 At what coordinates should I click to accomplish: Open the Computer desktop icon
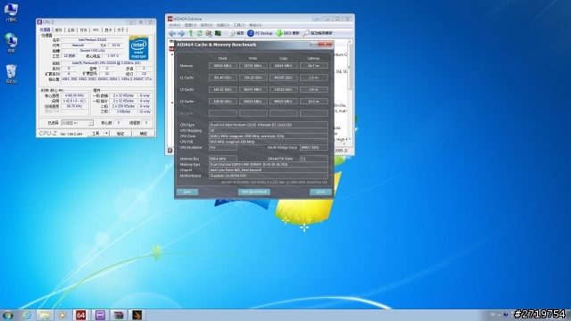click(11, 12)
